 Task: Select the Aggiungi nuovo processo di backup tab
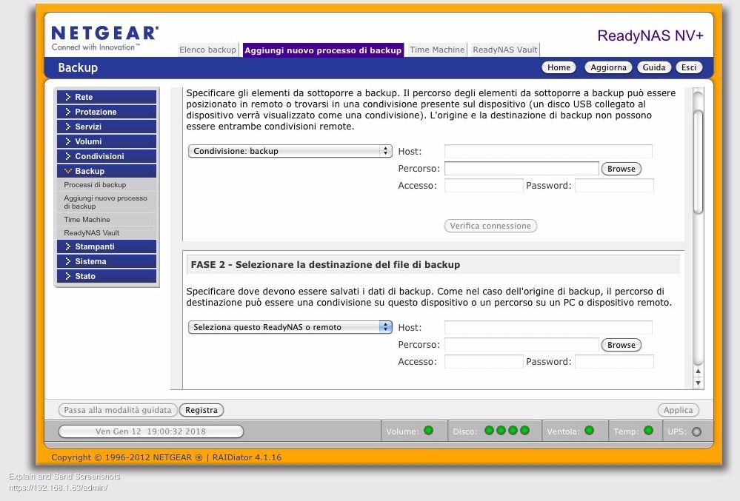(x=323, y=50)
